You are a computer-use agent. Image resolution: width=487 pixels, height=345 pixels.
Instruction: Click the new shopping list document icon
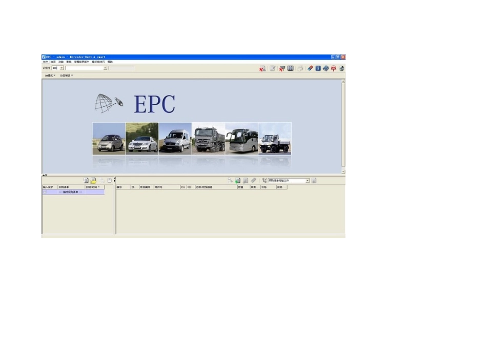click(x=86, y=180)
